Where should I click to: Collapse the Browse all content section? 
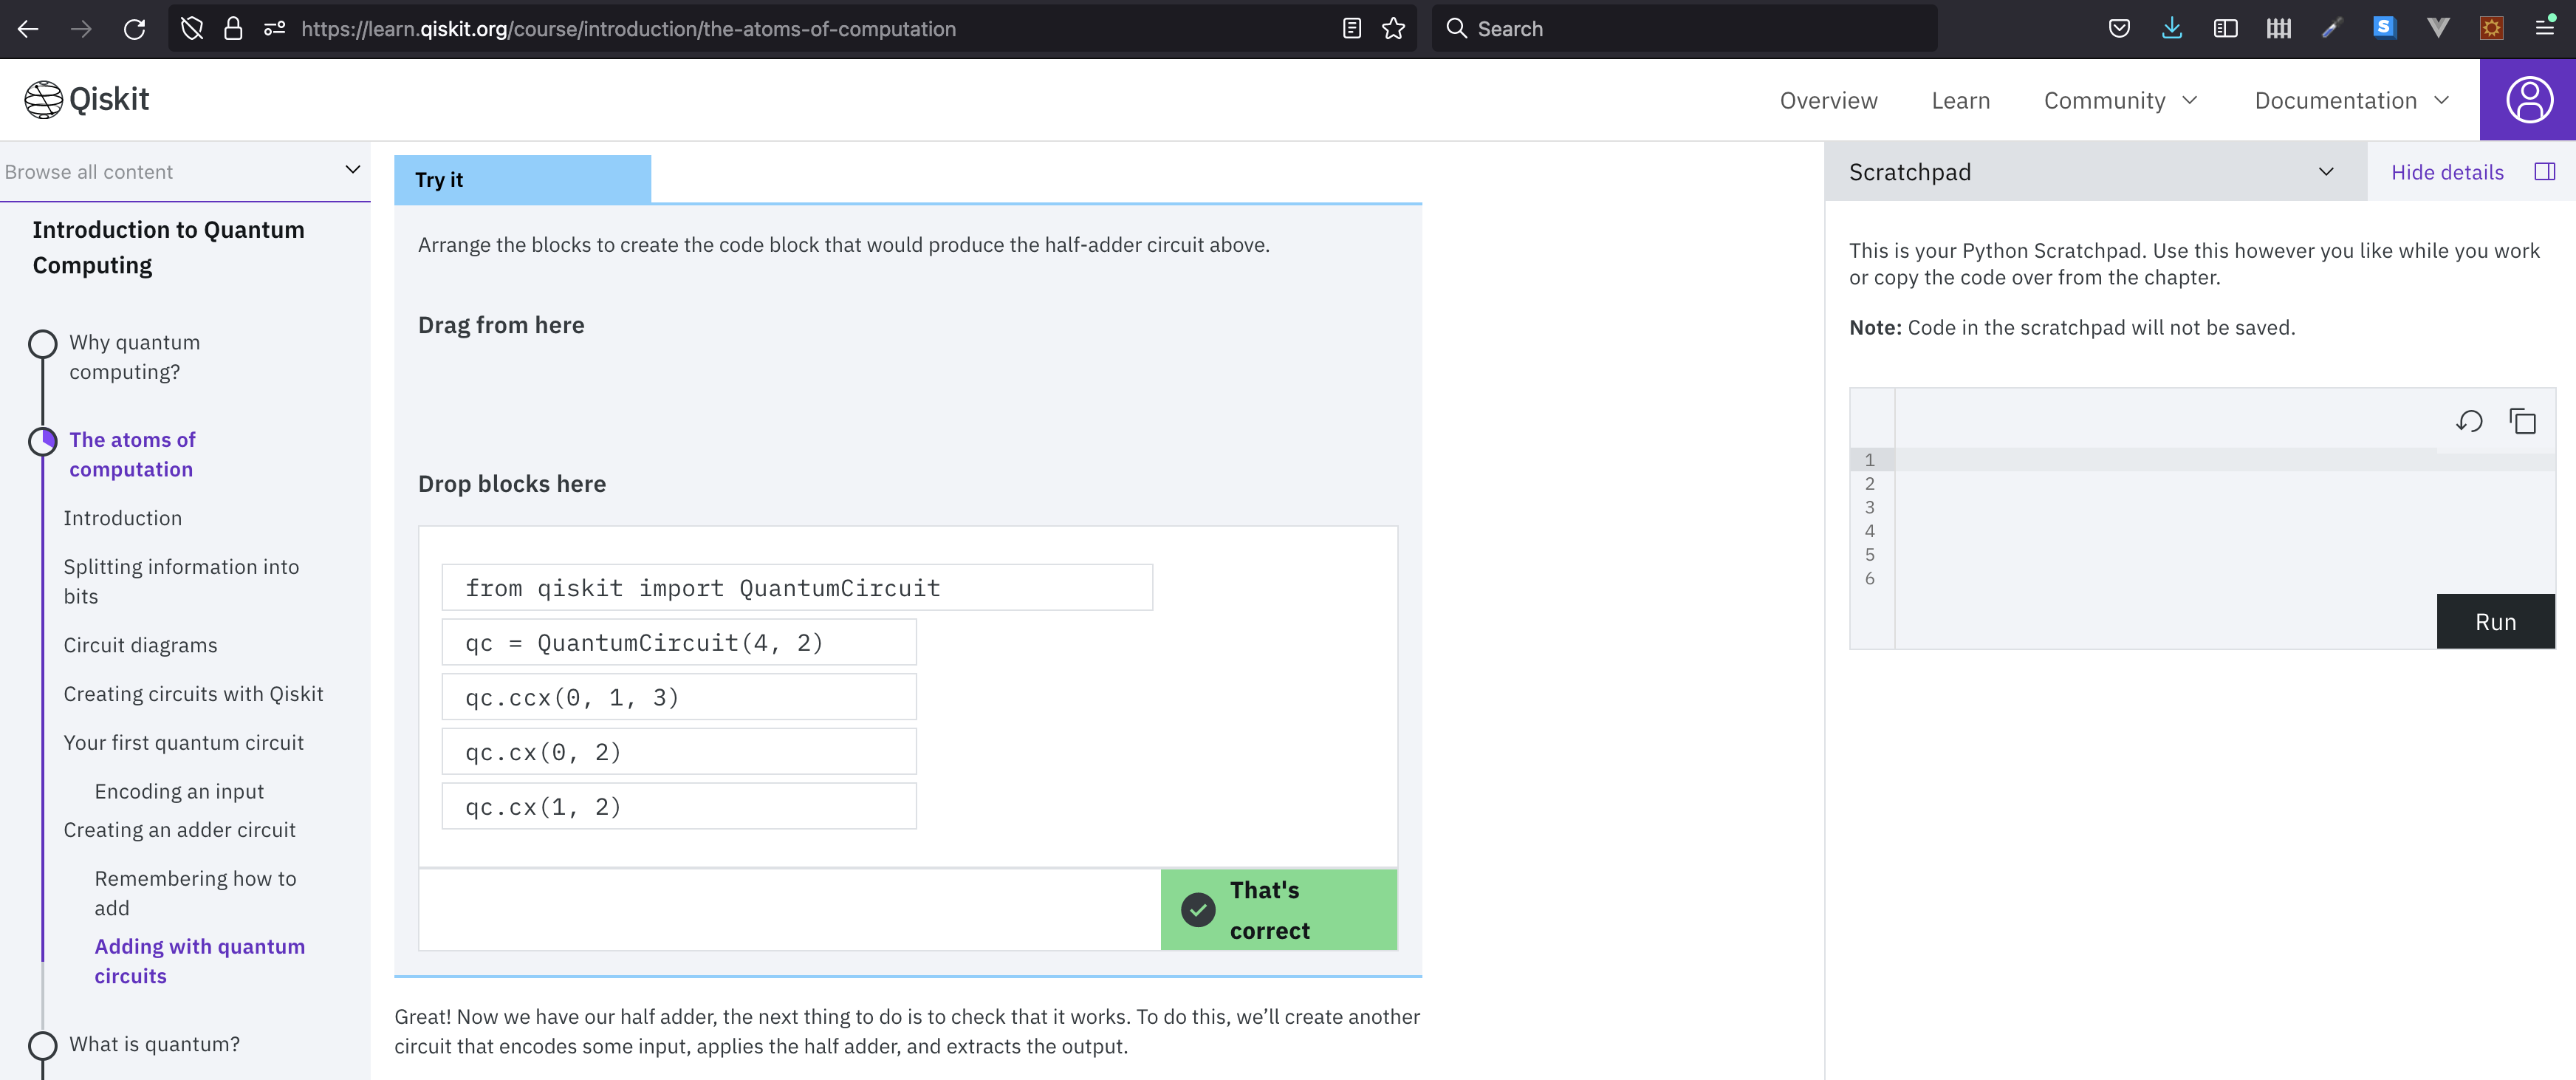351,170
